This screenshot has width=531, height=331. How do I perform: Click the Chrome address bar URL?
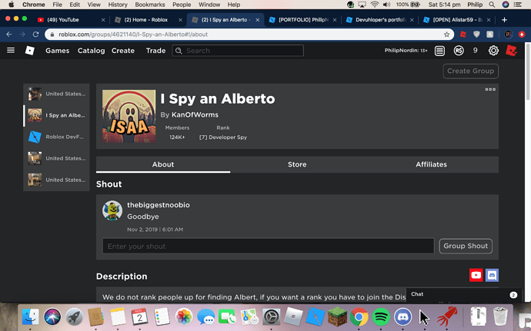(x=133, y=35)
